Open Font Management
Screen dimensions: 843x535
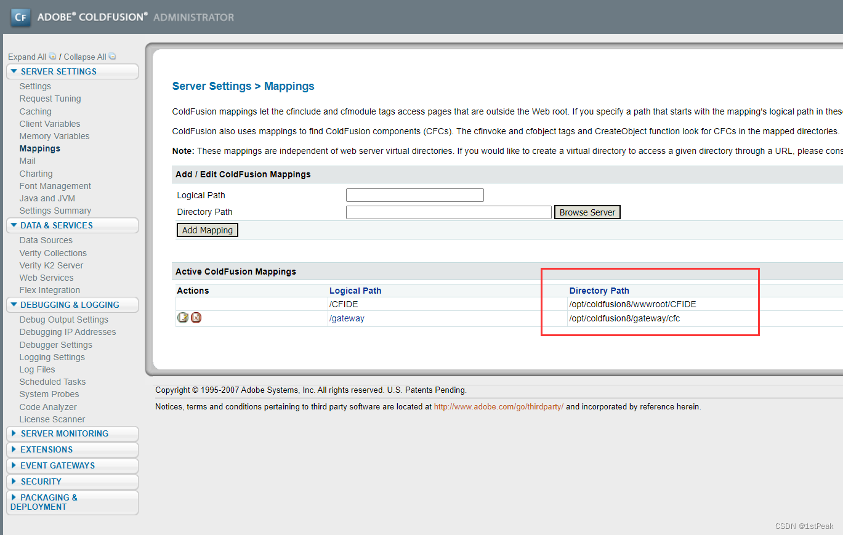(55, 186)
